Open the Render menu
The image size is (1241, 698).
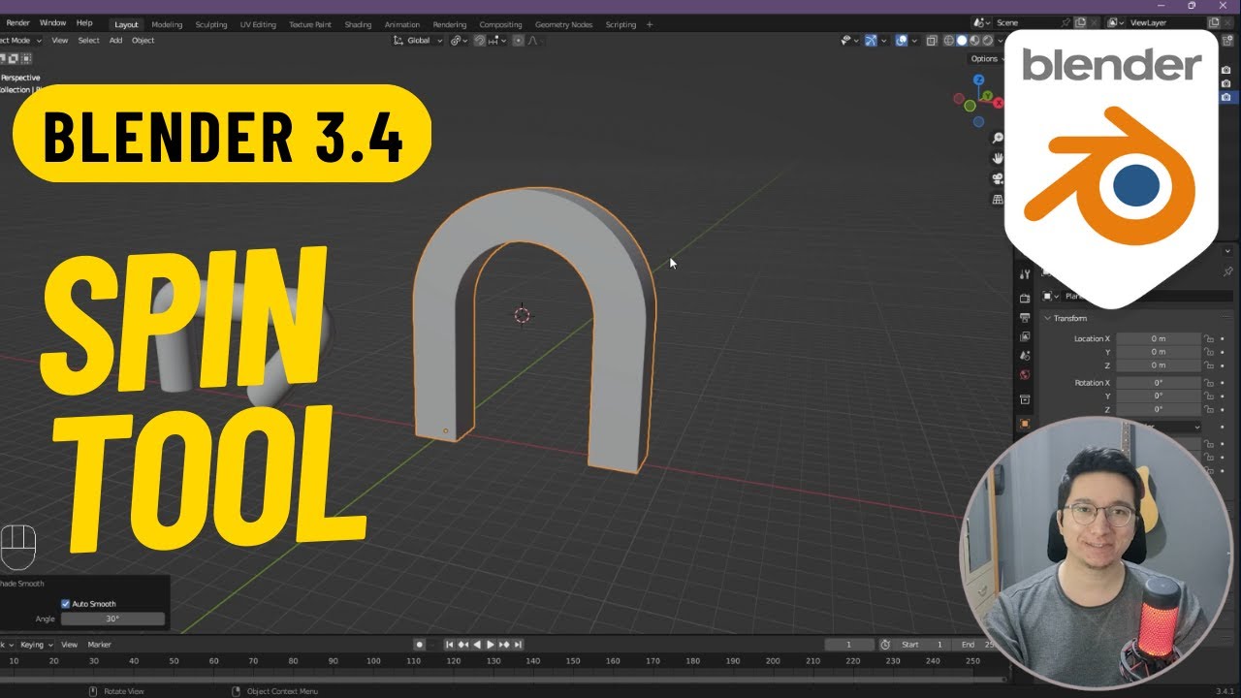coord(18,23)
